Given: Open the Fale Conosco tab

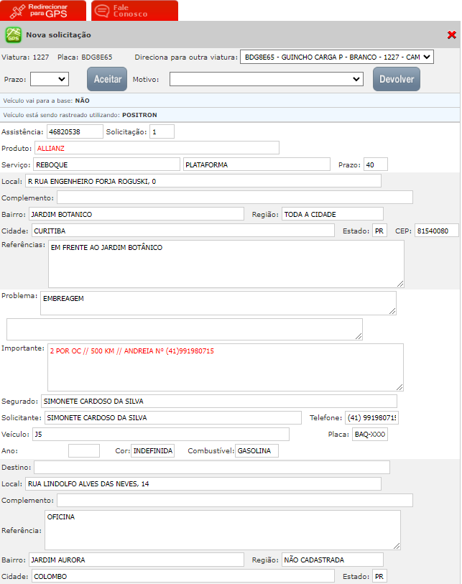Looking at the screenshot, I should (x=134, y=10).
